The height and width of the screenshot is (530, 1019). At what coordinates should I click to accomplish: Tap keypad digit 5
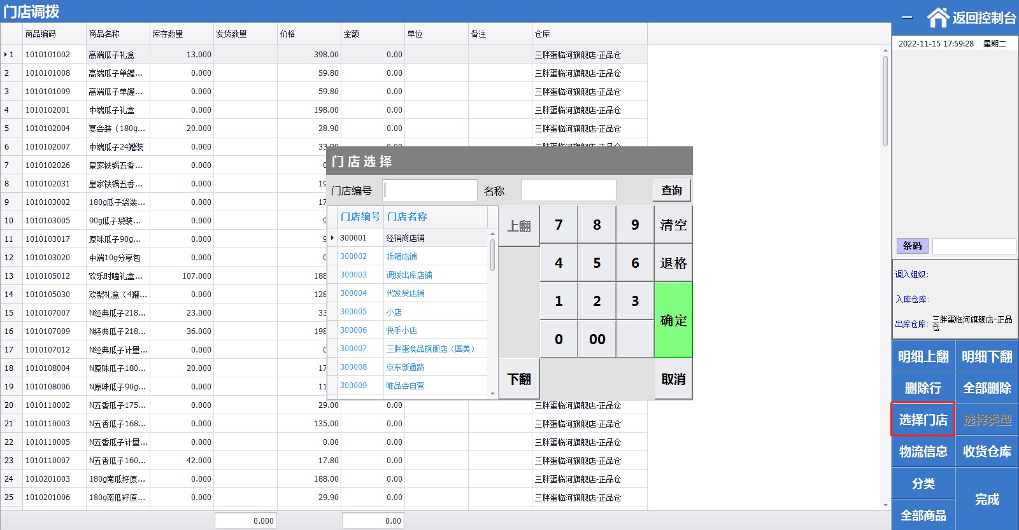pos(597,263)
